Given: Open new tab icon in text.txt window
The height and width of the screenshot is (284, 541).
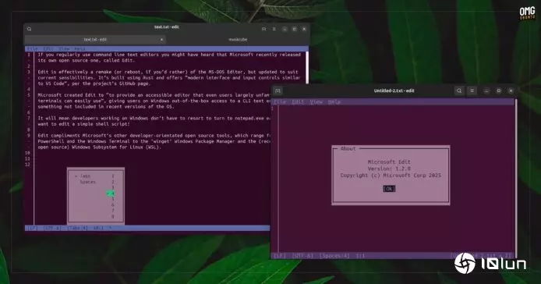Looking at the screenshot, I should [264, 29].
